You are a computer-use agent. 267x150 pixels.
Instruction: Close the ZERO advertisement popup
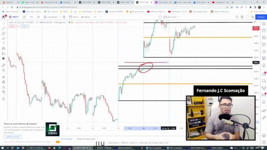[x=58, y=123]
